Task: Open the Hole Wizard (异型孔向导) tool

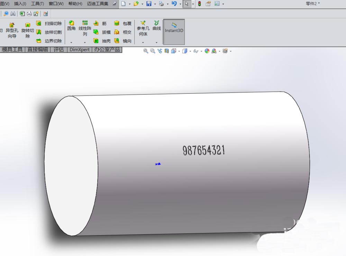Action: 12,30
